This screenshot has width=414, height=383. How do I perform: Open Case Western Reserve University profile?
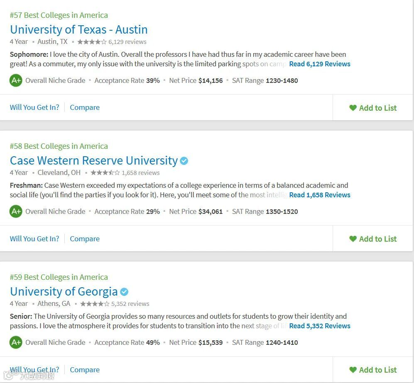94,161
